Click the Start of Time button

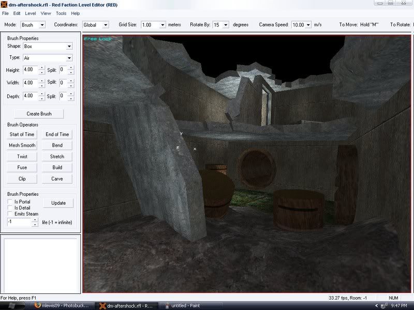pos(22,134)
